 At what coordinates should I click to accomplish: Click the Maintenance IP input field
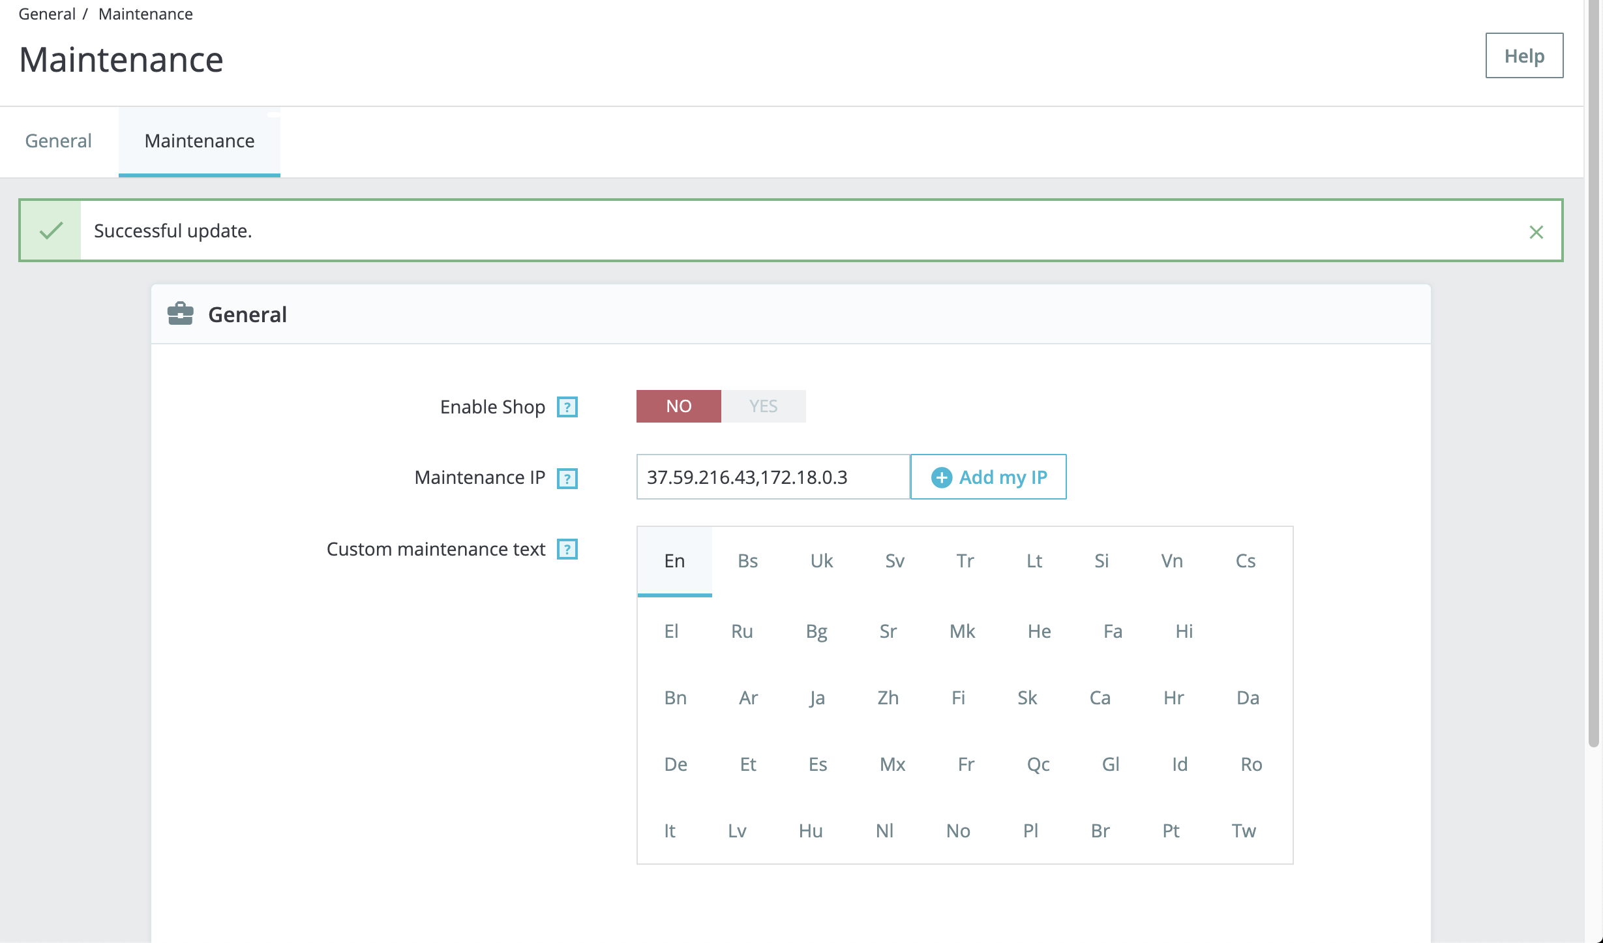point(772,477)
